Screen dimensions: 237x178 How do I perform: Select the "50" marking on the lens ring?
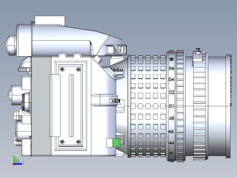171,106
